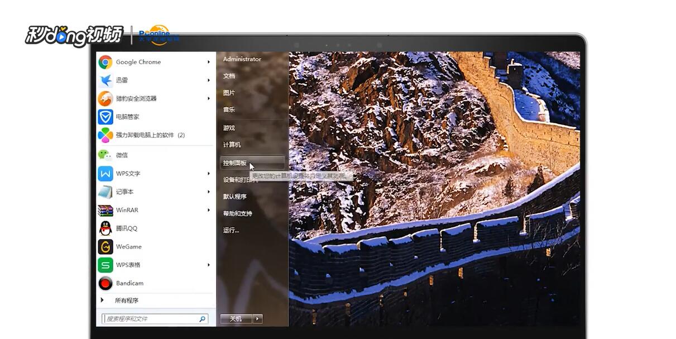Open the WinRAR icon

(106, 210)
